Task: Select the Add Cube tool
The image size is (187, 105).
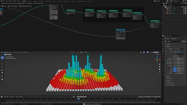Action: pyautogui.click(x=2, y=82)
